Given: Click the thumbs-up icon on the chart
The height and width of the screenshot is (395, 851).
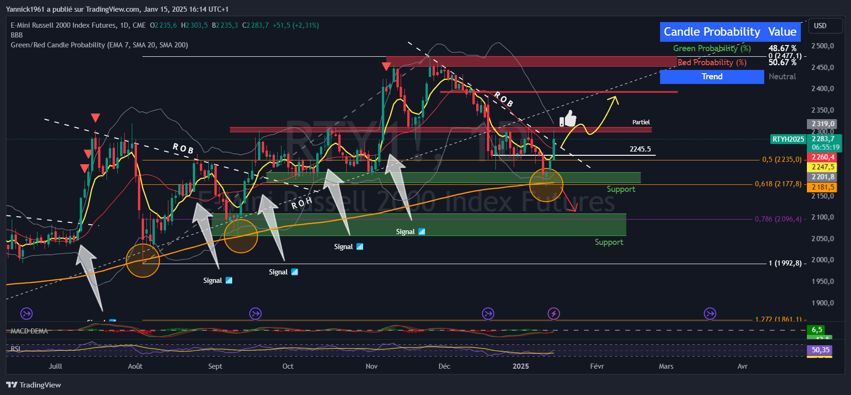Looking at the screenshot, I should point(568,119).
